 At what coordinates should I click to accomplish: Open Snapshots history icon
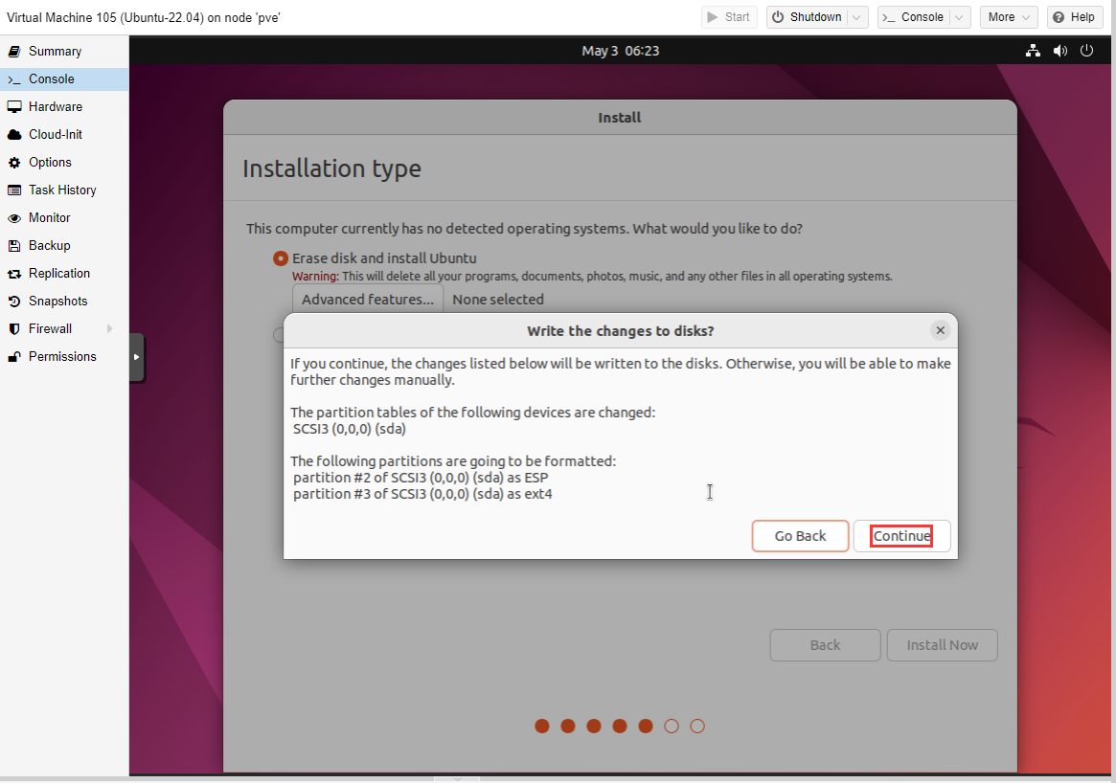click(14, 302)
